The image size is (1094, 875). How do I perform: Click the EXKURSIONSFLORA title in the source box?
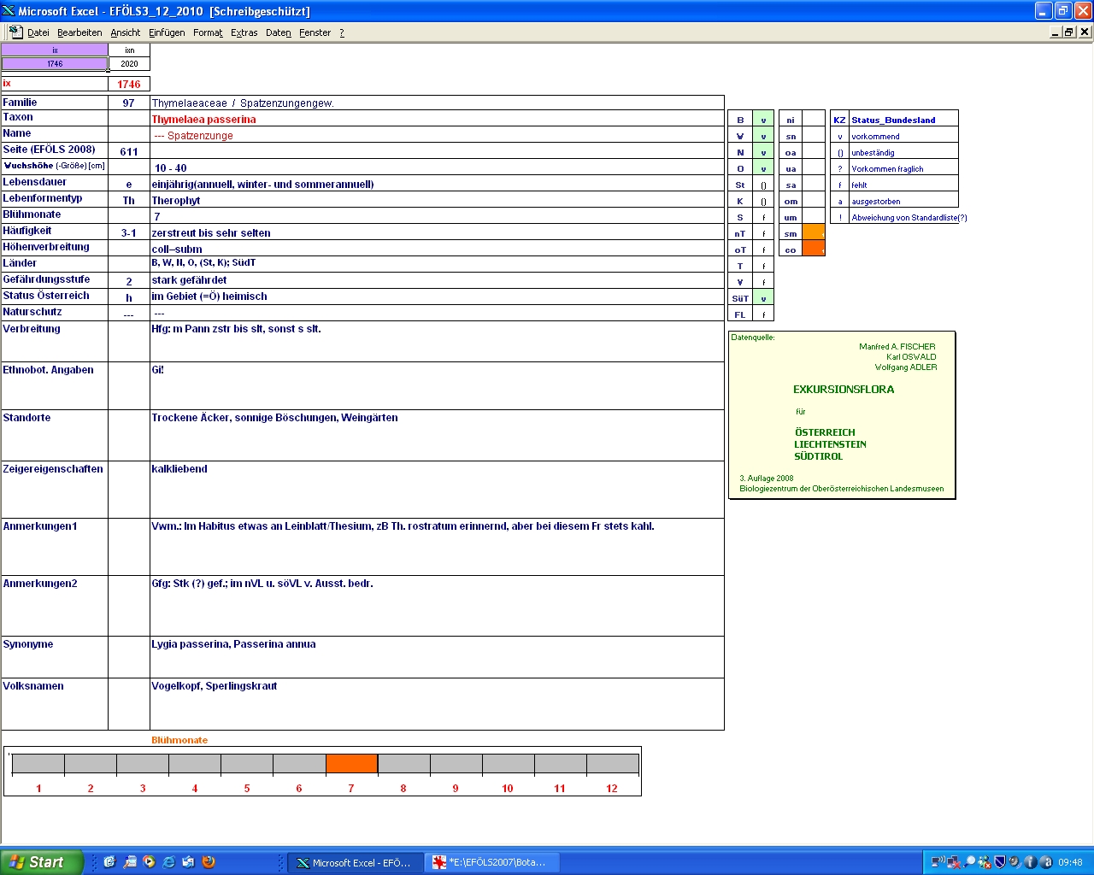point(844,390)
